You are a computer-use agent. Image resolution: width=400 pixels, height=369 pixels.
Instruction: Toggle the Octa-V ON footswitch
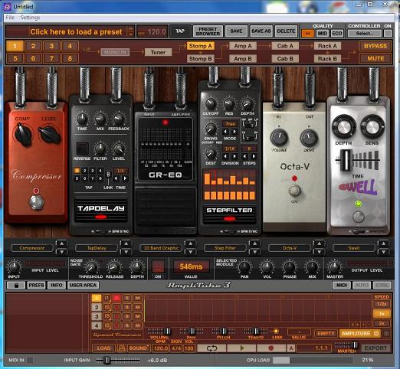(x=294, y=190)
